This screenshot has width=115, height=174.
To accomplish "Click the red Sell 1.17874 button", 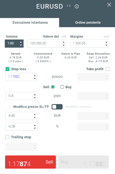I will (30, 162).
